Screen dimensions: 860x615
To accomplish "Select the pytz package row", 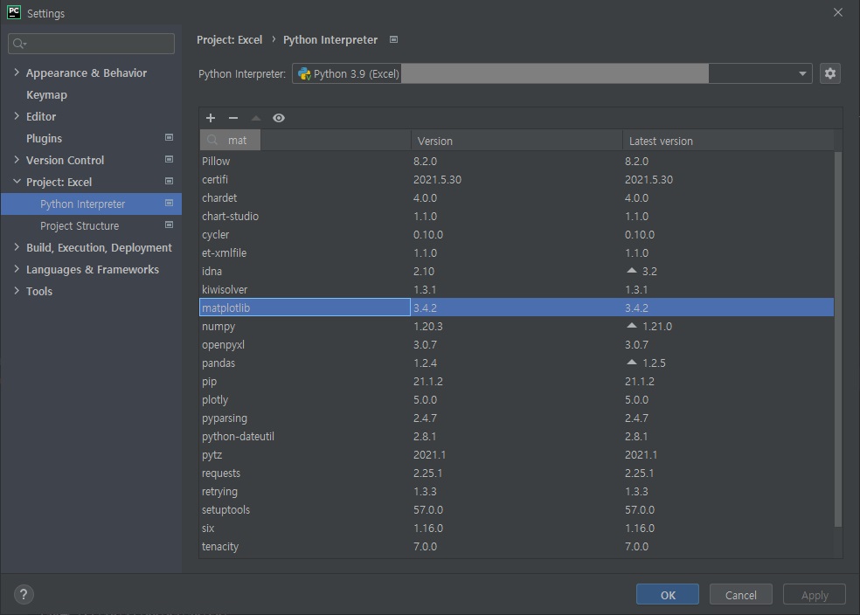I will [517, 454].
